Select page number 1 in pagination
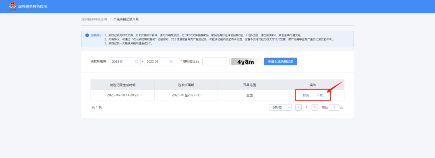The image size is (435, 158). coord(307,107)
